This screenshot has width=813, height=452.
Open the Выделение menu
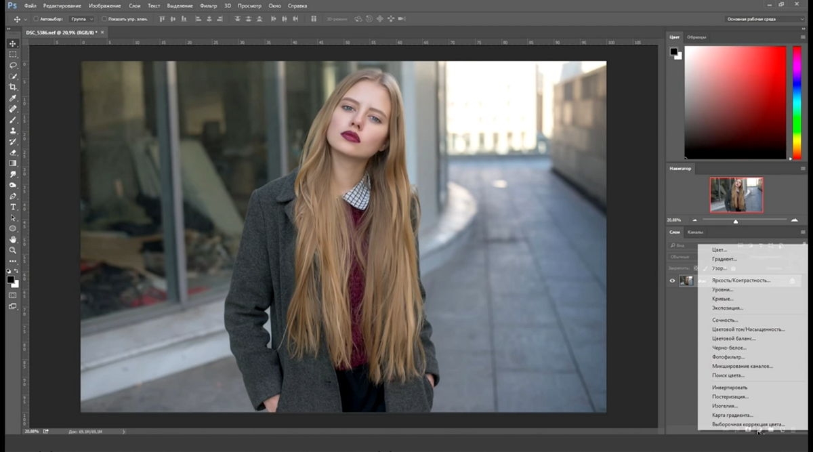(x=180, y=5)
